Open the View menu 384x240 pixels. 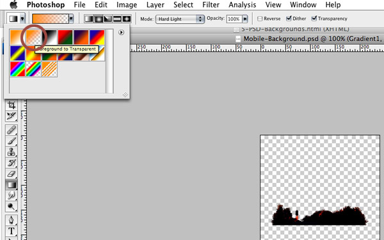(x=273, y=4)
